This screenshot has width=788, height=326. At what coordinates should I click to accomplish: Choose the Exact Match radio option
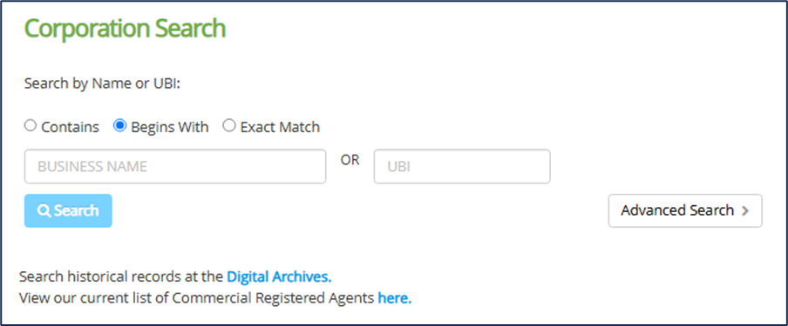tap(229, 126)
